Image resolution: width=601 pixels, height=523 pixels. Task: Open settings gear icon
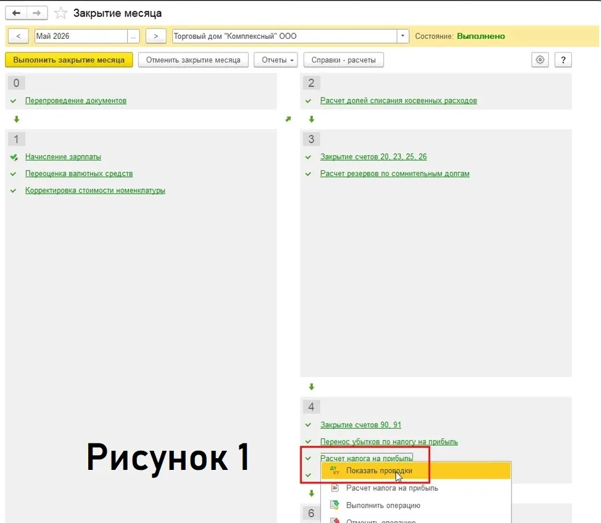coord(540,60)
